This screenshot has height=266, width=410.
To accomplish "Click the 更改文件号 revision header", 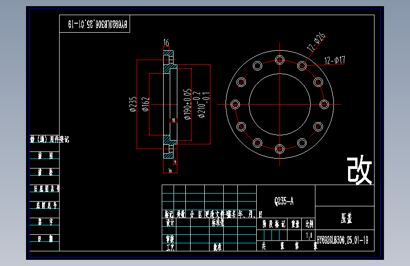I will [x=217, y=214].
